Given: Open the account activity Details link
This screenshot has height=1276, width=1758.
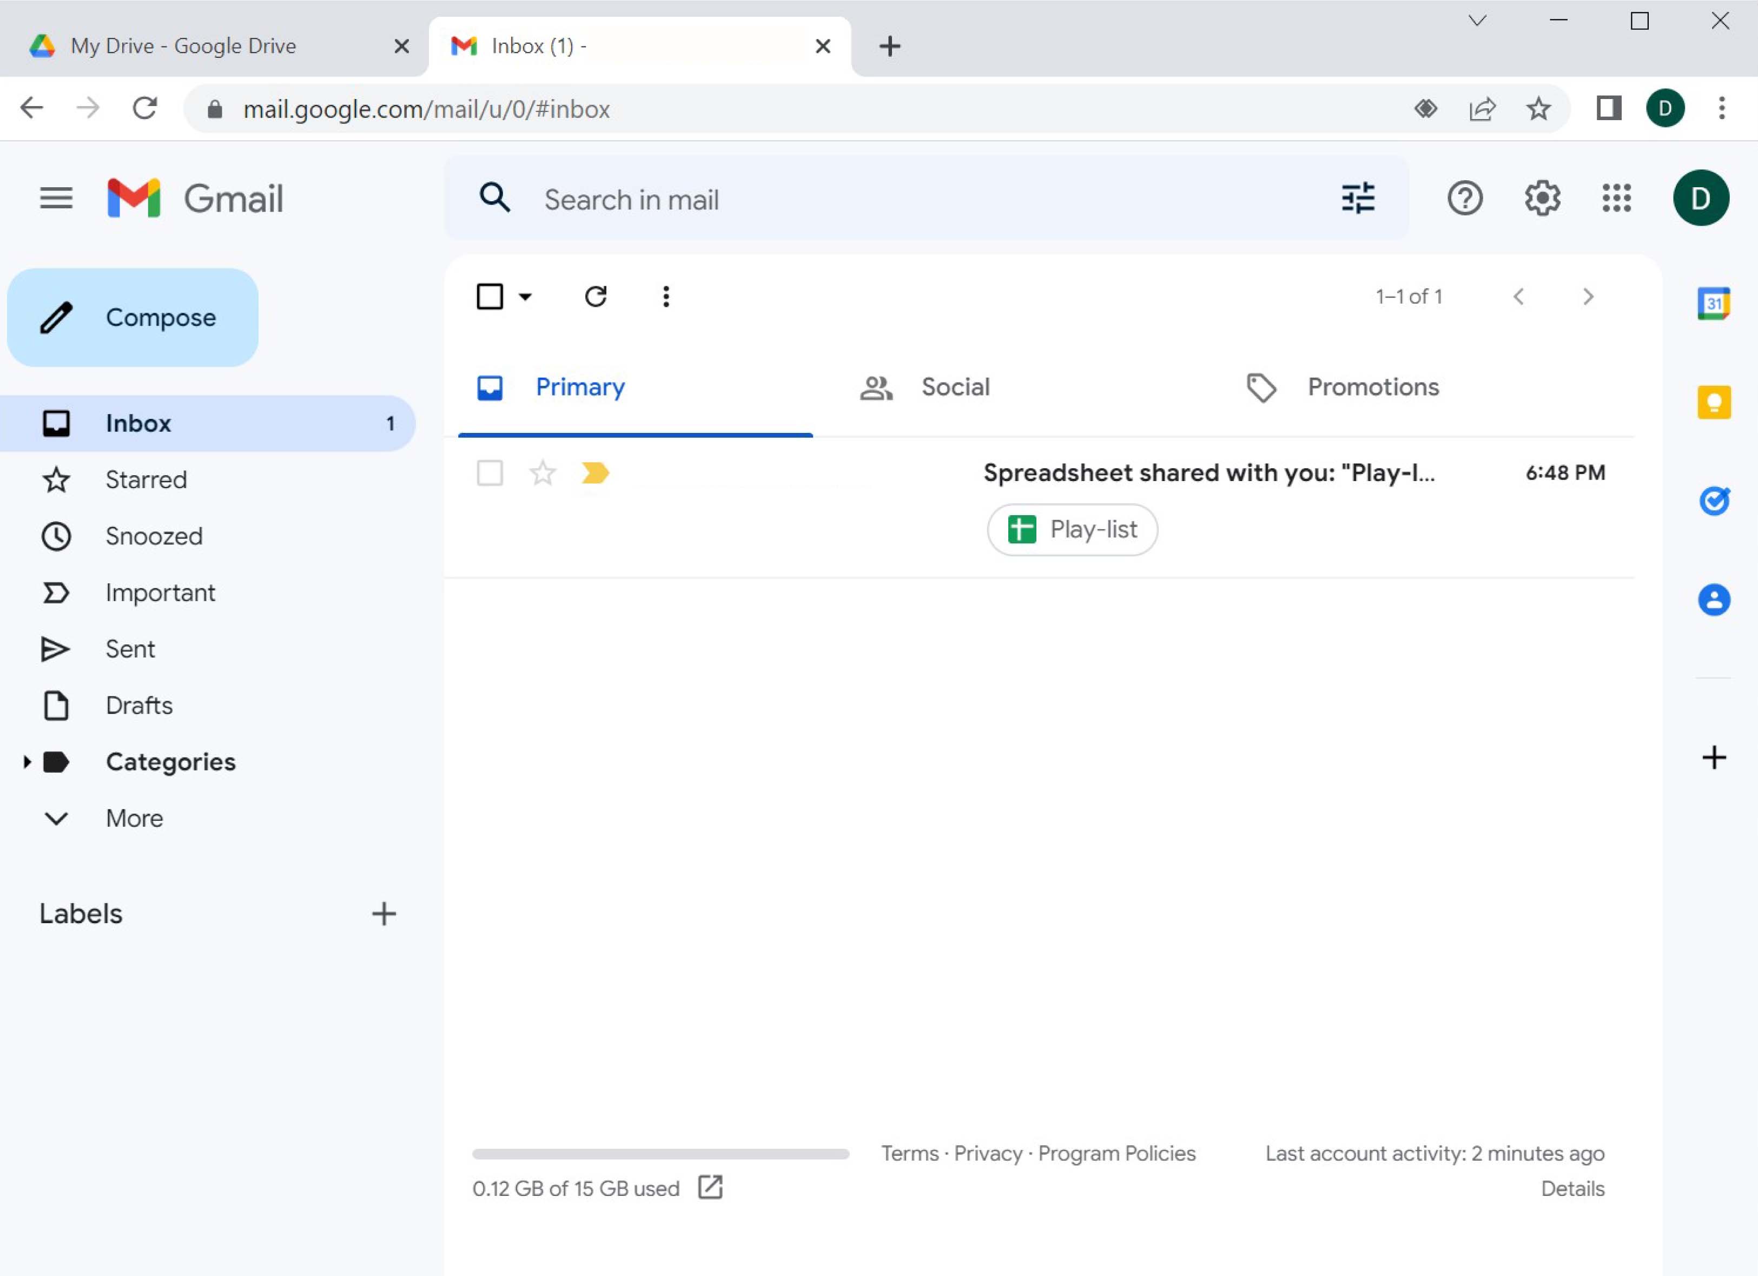Looking at the screenshot, I should [x=1572, y=1188].
